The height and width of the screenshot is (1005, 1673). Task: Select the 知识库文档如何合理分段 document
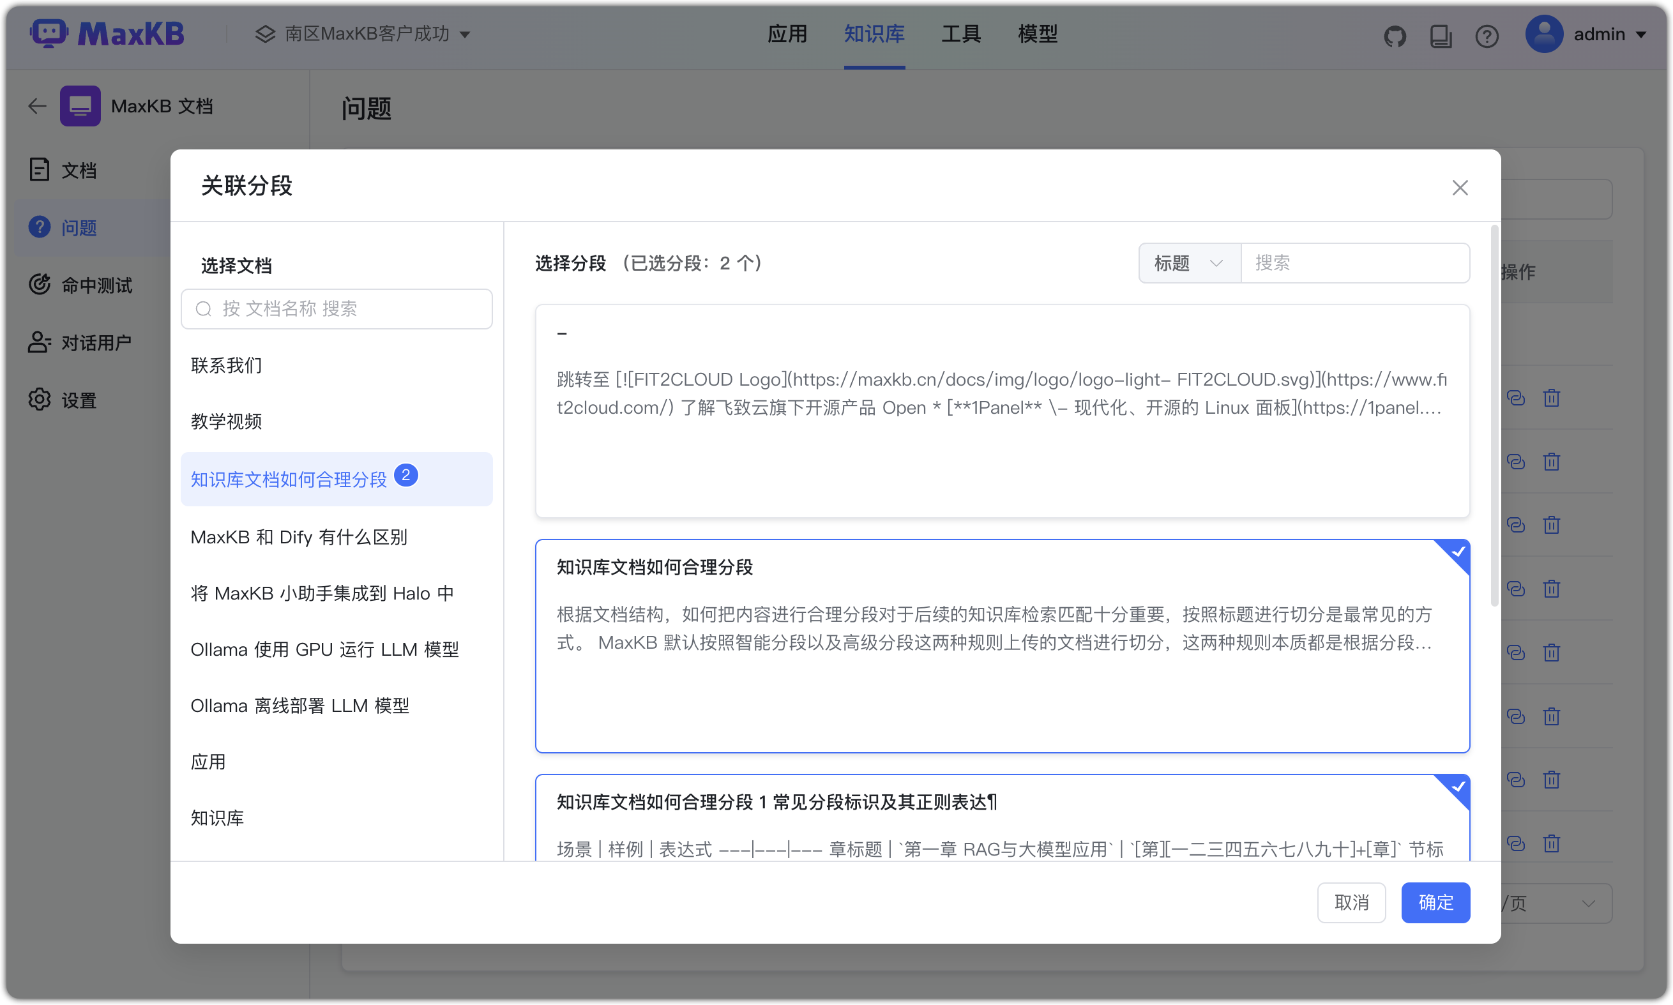pos(337,479)
